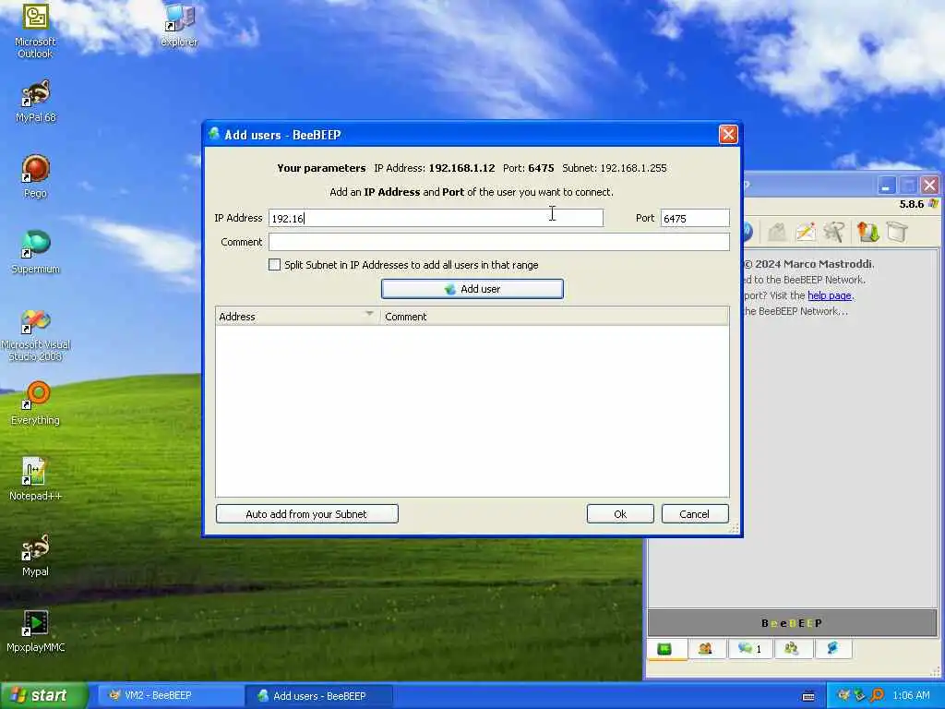Image resolution: width=945 pixels, height=709 pixels.
Task: Click the Comment column header
Action: (555, 317)
